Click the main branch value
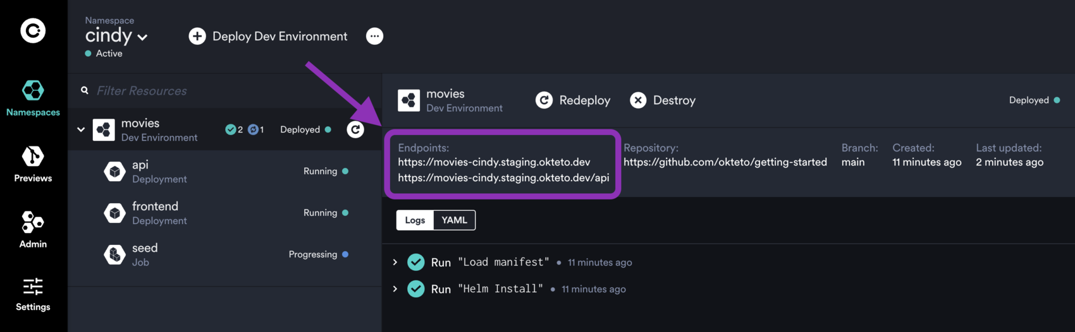1075x332 pixels. (852, 162)
